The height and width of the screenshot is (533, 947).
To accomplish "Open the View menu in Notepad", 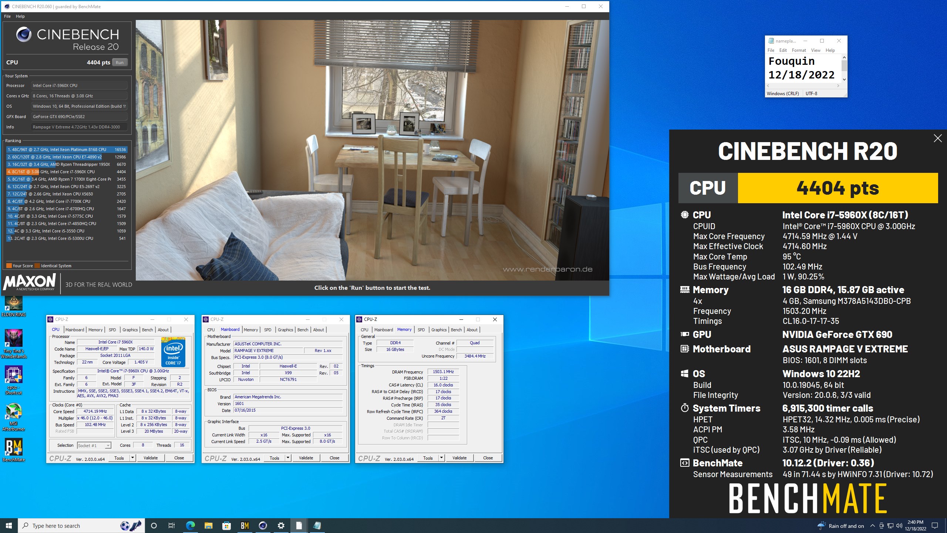I will pos(815,50).
